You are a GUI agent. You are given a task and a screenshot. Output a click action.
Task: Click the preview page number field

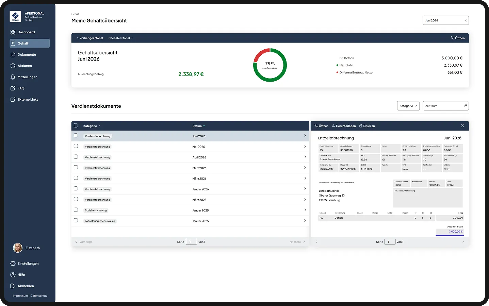pyautogui.click(x=390, y=242)
